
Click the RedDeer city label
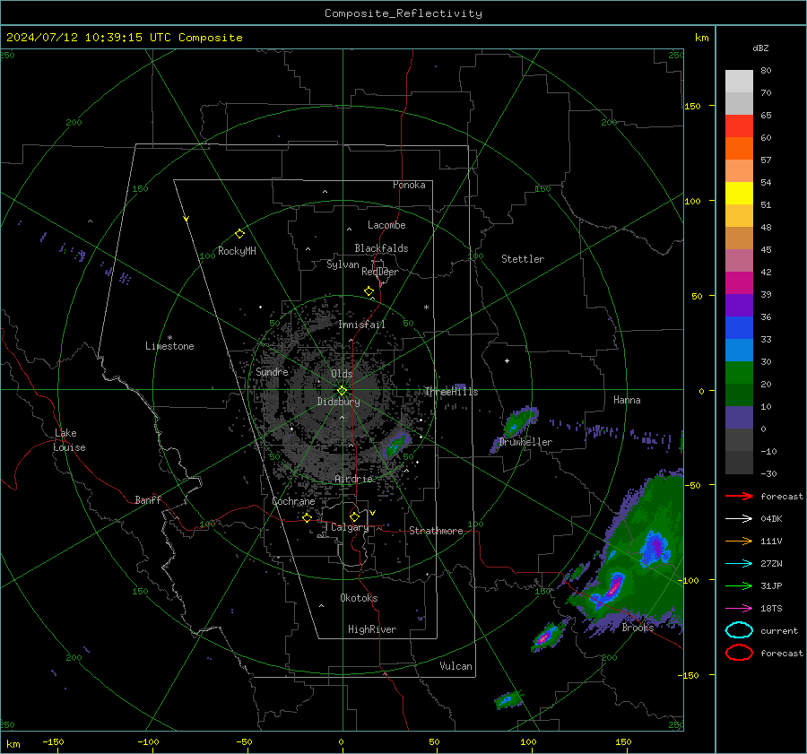(380, 272)
